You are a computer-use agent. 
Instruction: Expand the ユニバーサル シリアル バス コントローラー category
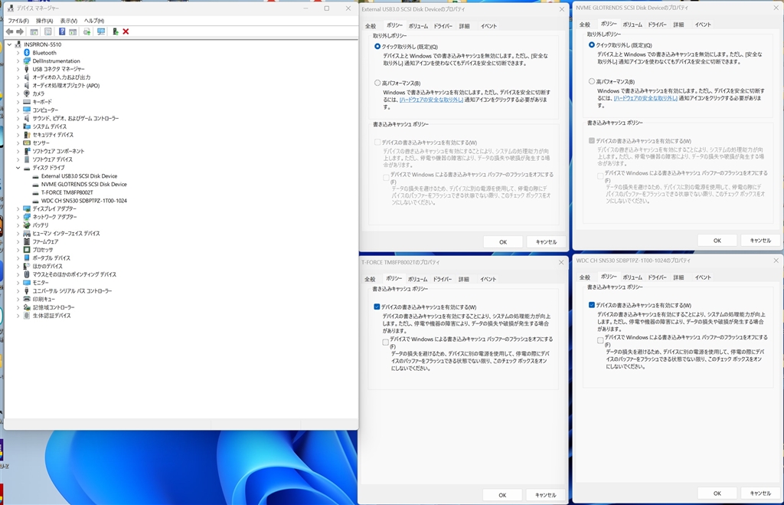(x=18, y=290)
